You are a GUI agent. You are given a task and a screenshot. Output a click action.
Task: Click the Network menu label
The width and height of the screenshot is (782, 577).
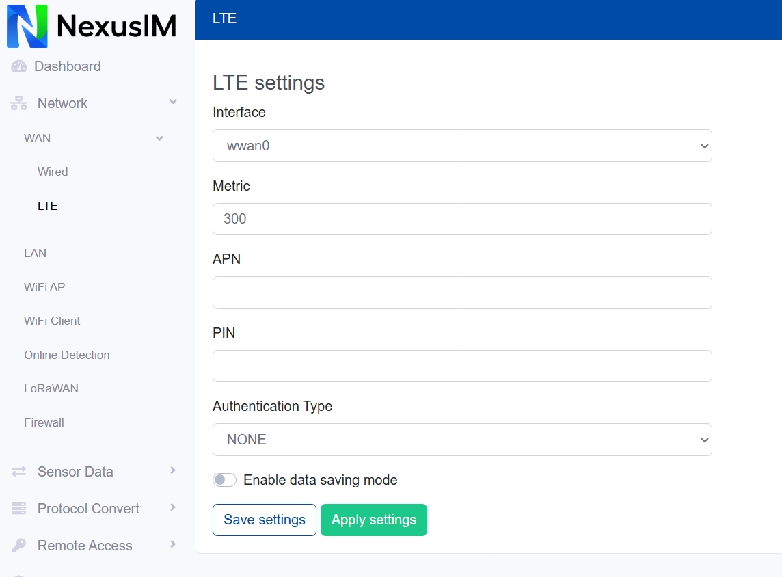point(62,103)
